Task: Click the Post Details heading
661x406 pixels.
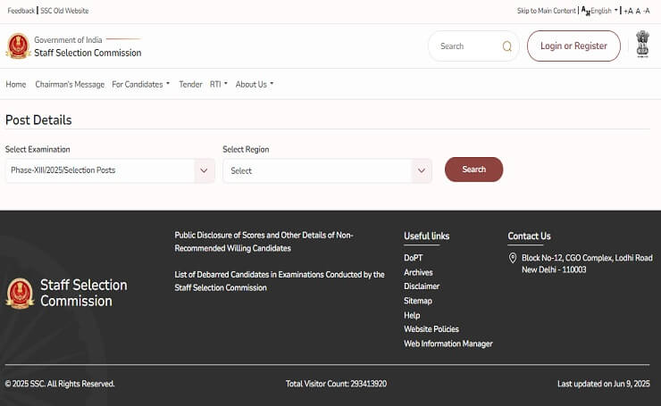Action: point(38,120)
